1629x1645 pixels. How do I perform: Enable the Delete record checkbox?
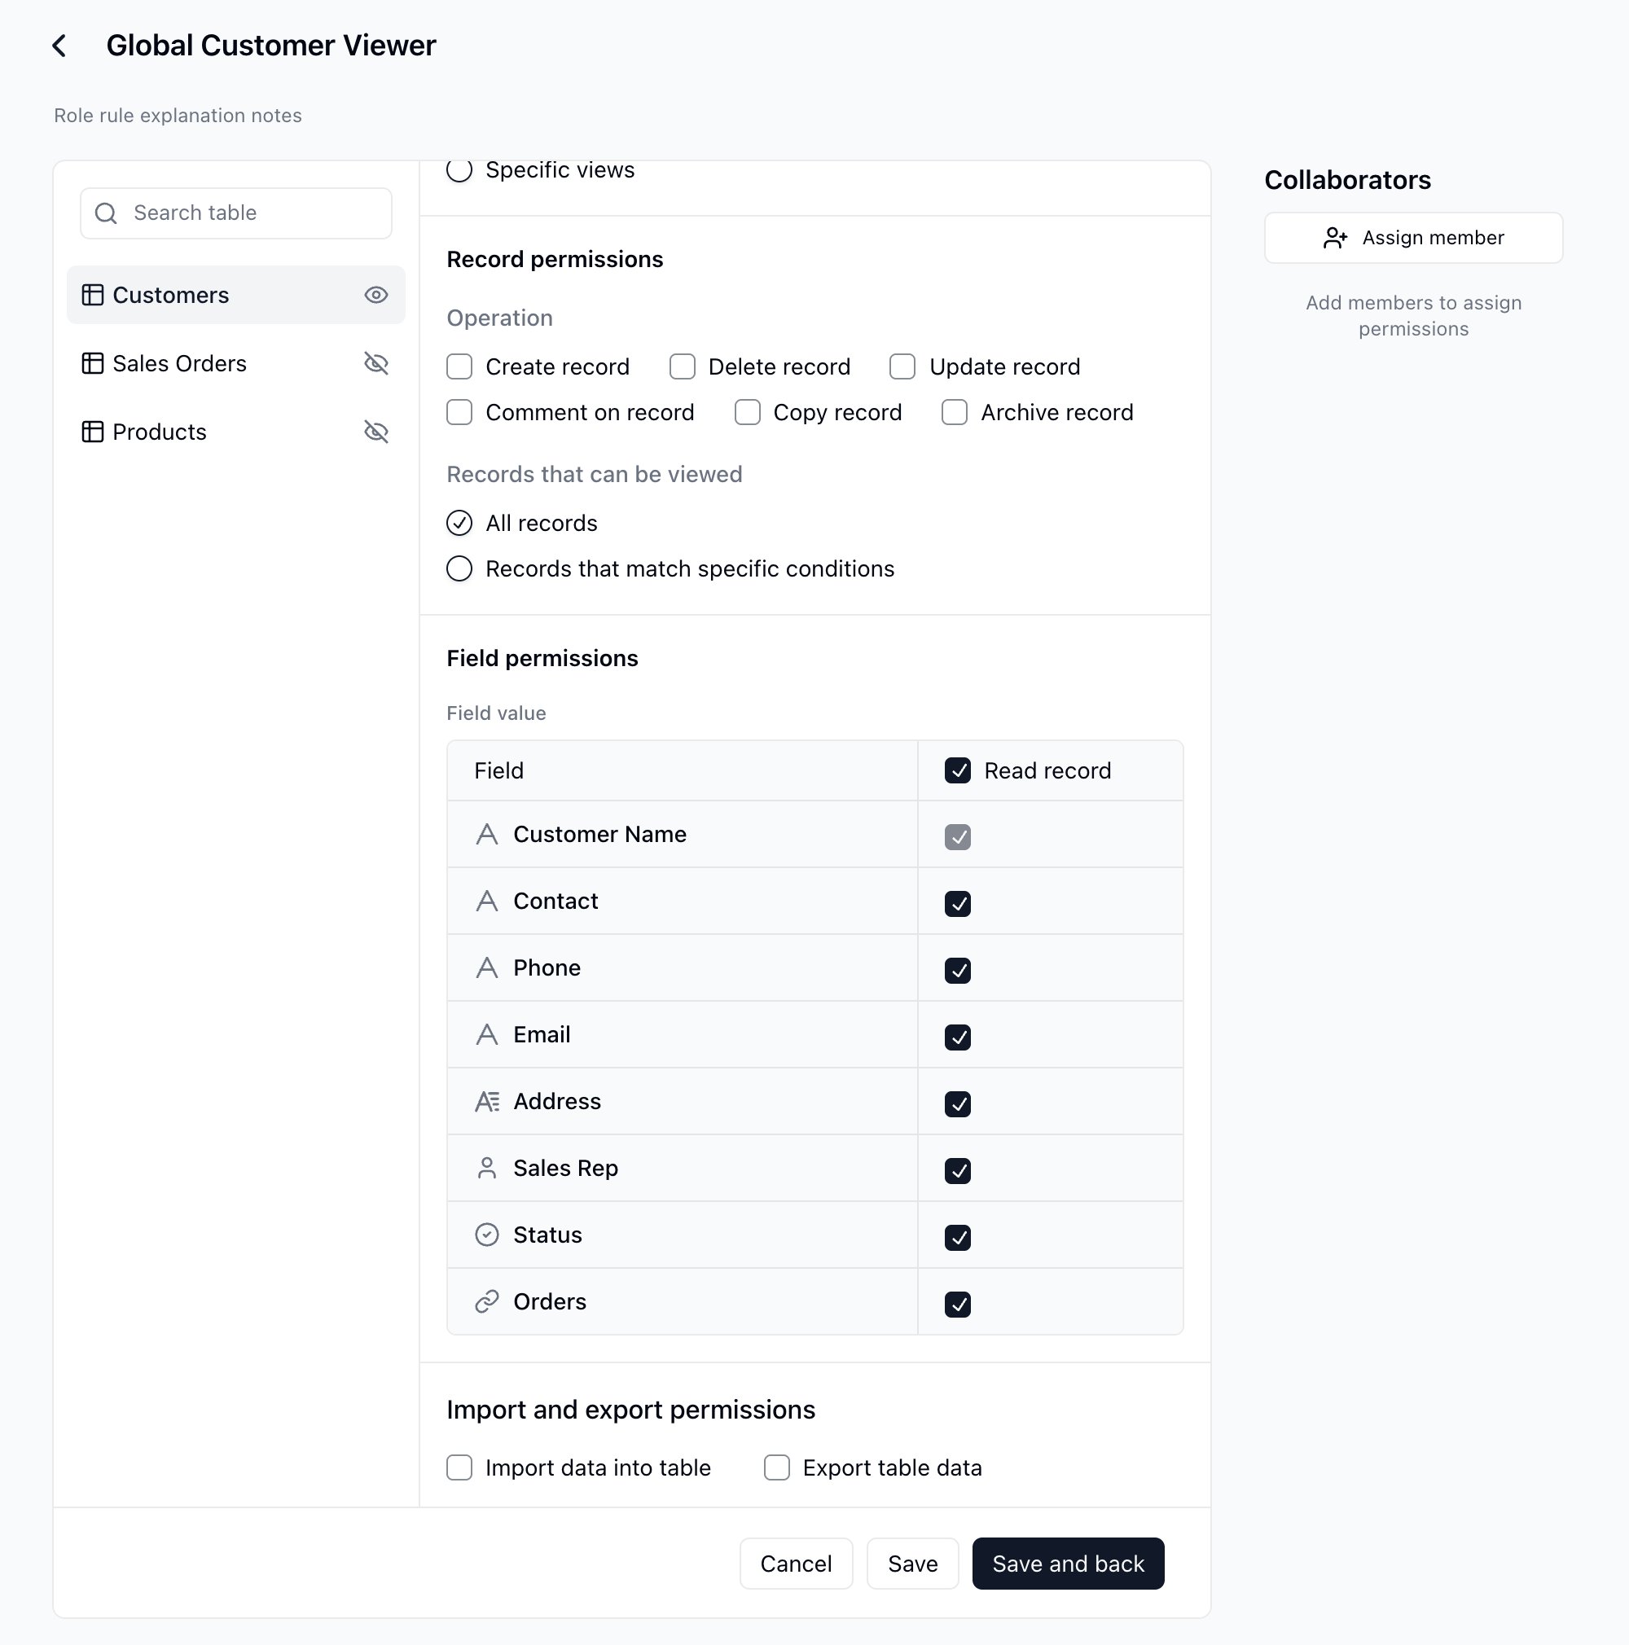[682, 367]
